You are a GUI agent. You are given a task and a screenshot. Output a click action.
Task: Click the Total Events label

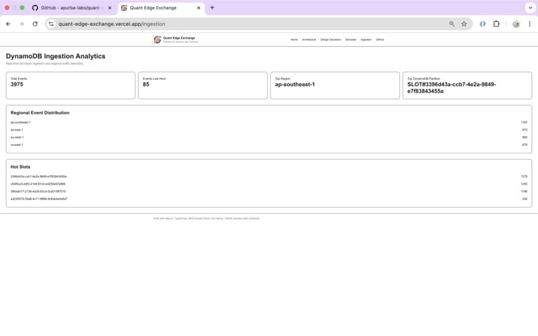coord(19,79)
